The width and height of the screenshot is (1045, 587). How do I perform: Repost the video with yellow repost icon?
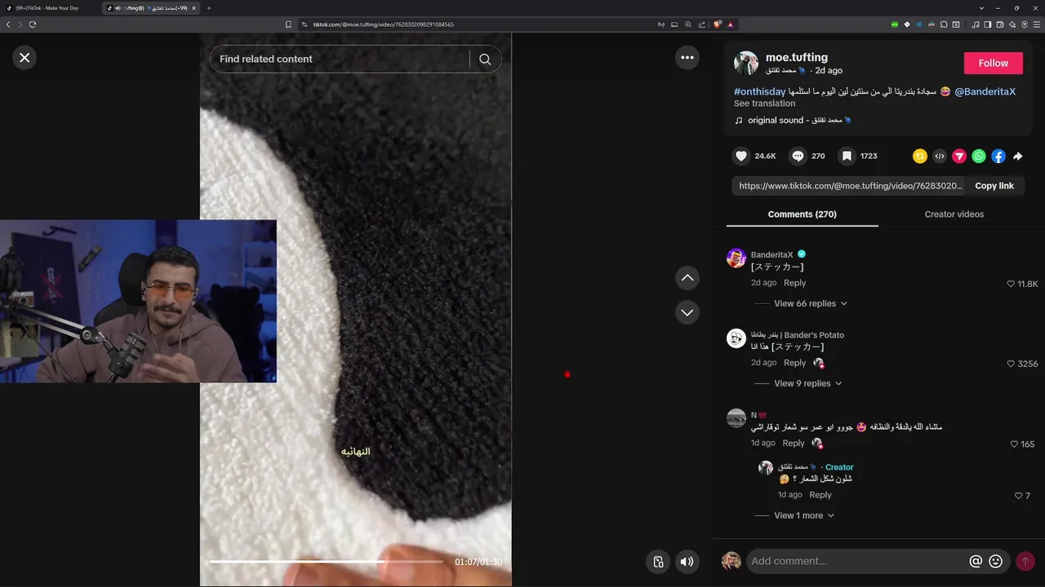tap(920, 156)
